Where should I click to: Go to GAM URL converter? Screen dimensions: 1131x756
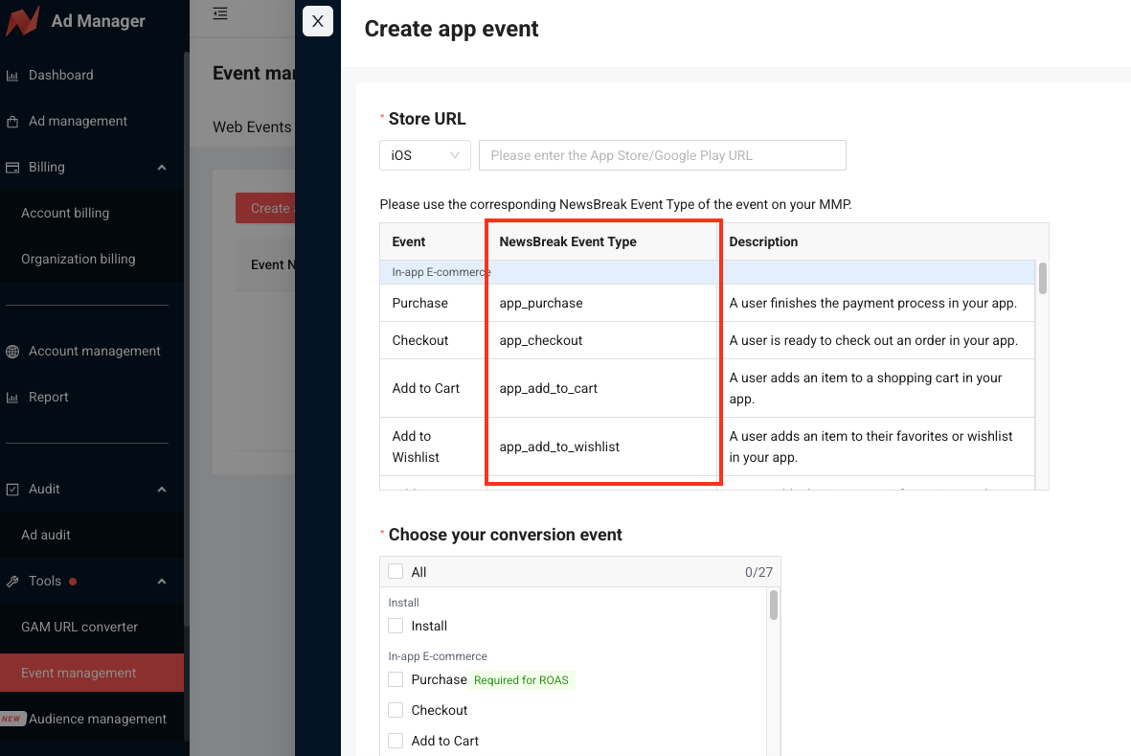[79, 627]
